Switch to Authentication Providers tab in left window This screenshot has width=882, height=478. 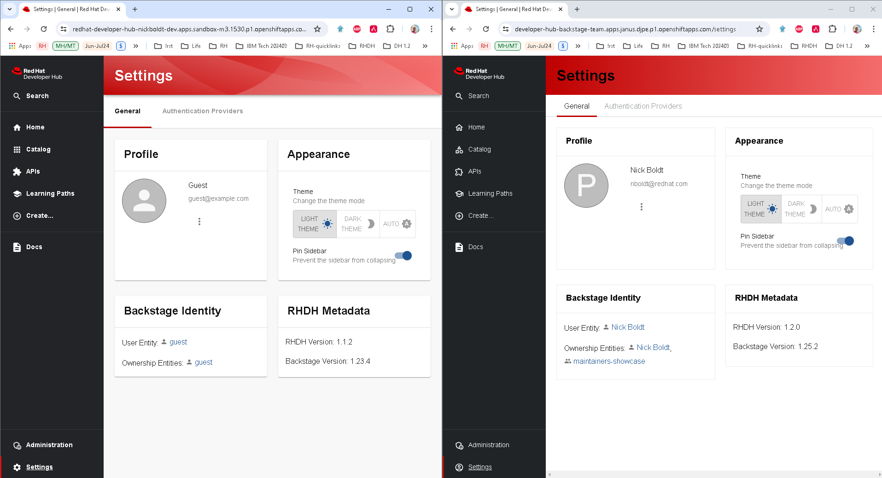(x=203, y=111)
